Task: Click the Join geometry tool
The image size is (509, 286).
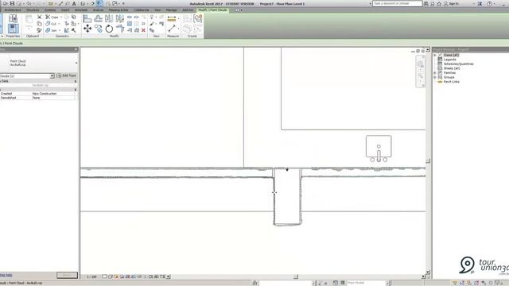Action: 51,30
